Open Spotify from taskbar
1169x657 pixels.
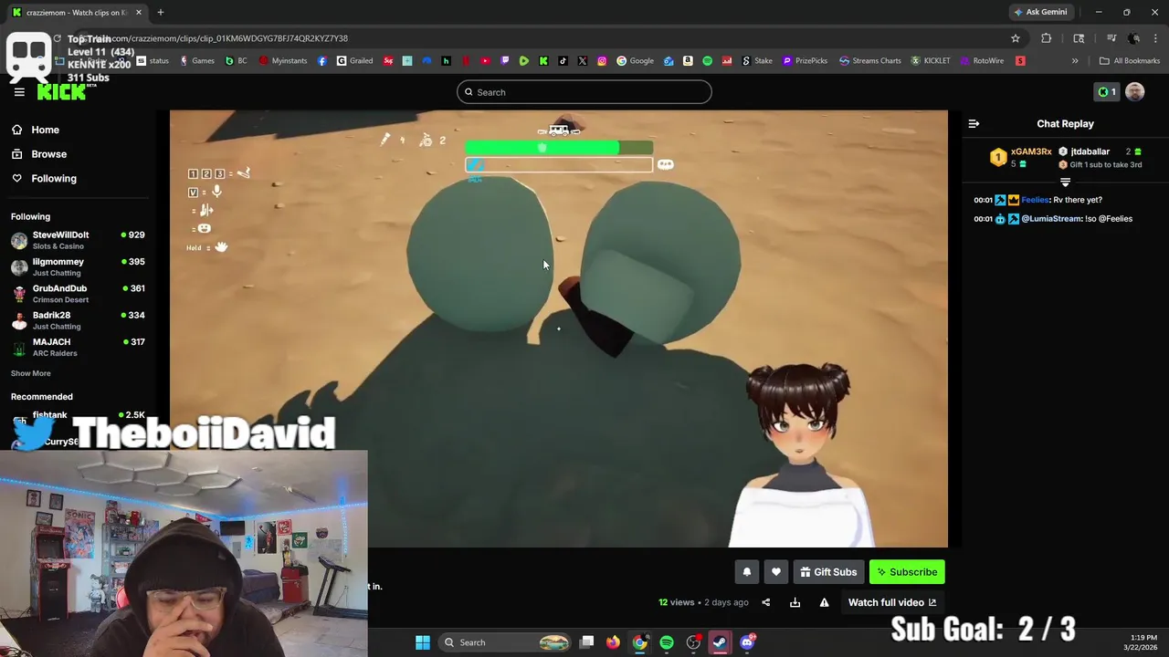(667, 642)
